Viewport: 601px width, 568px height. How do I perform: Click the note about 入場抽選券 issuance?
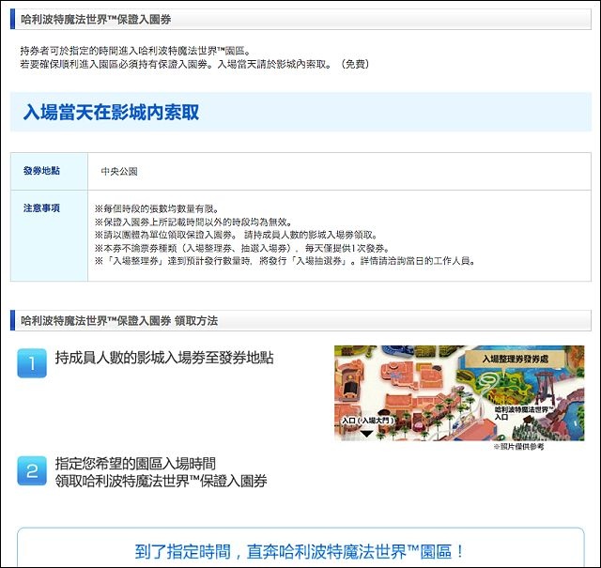click(285, 261)
